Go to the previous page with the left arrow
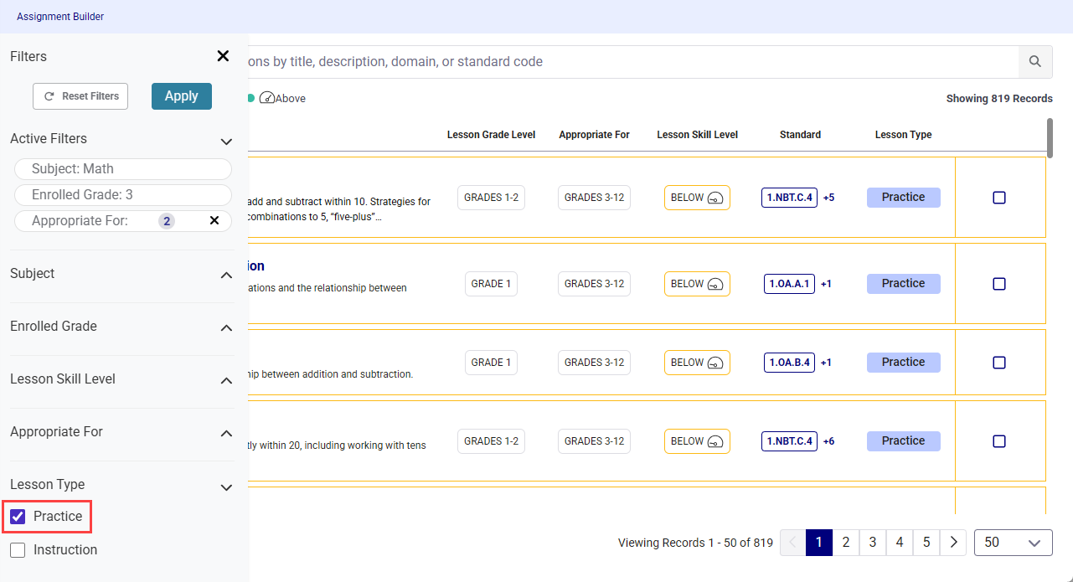This screenshot has width=1073, height=582. (792, 543)
